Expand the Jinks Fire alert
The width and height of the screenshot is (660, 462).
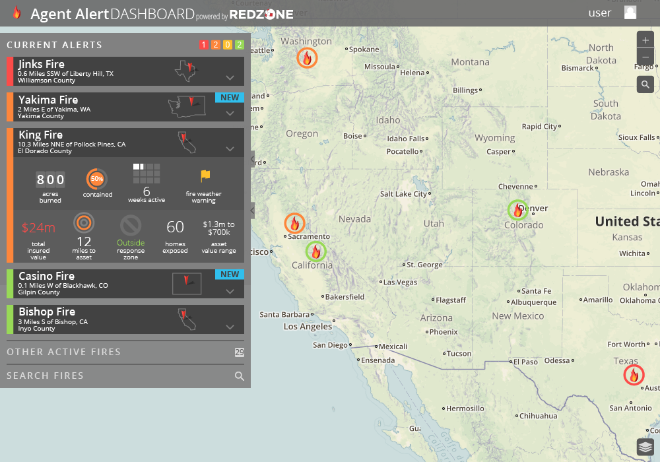pos(230,78)
